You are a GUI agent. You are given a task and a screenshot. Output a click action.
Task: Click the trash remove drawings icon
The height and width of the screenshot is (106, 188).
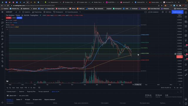(x=2, y=66)
